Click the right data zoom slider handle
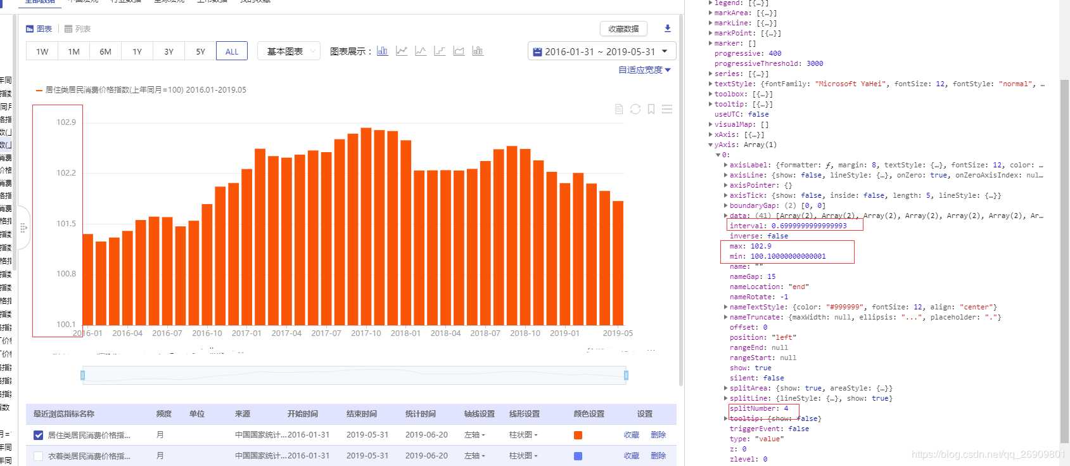Screen dimensions: 1070x466 (626, 375)
